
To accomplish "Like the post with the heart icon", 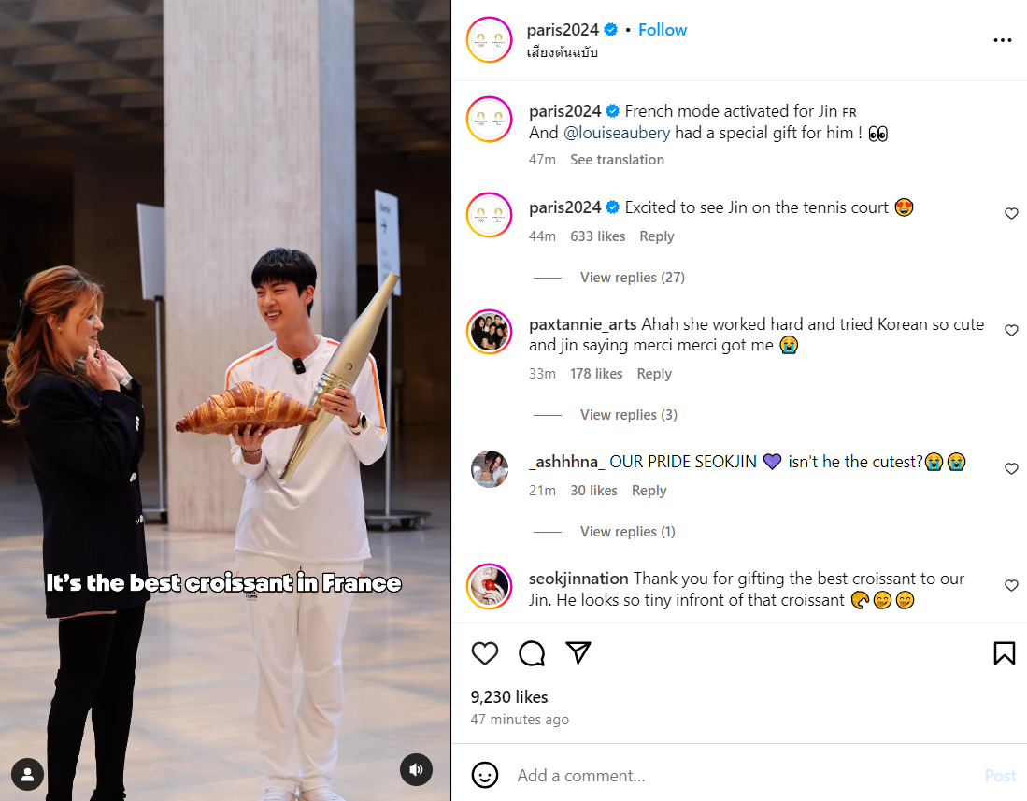I will click(x=485, y=653).
